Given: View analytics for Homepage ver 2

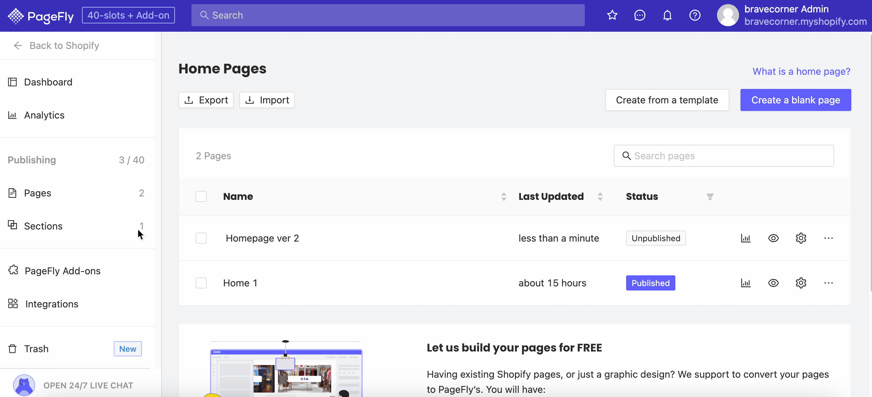Looking at the screenshot, I should [x=746, y=238].
